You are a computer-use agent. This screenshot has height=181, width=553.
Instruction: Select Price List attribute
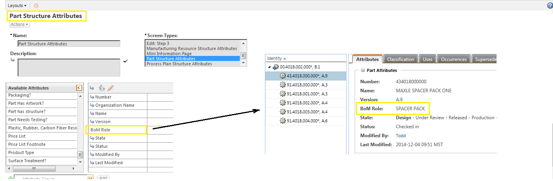point(42,136)
